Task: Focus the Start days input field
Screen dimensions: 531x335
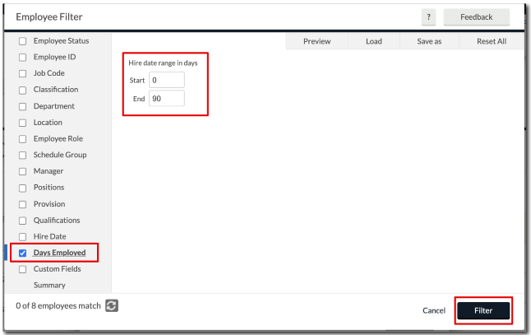Action: (167, 81)
